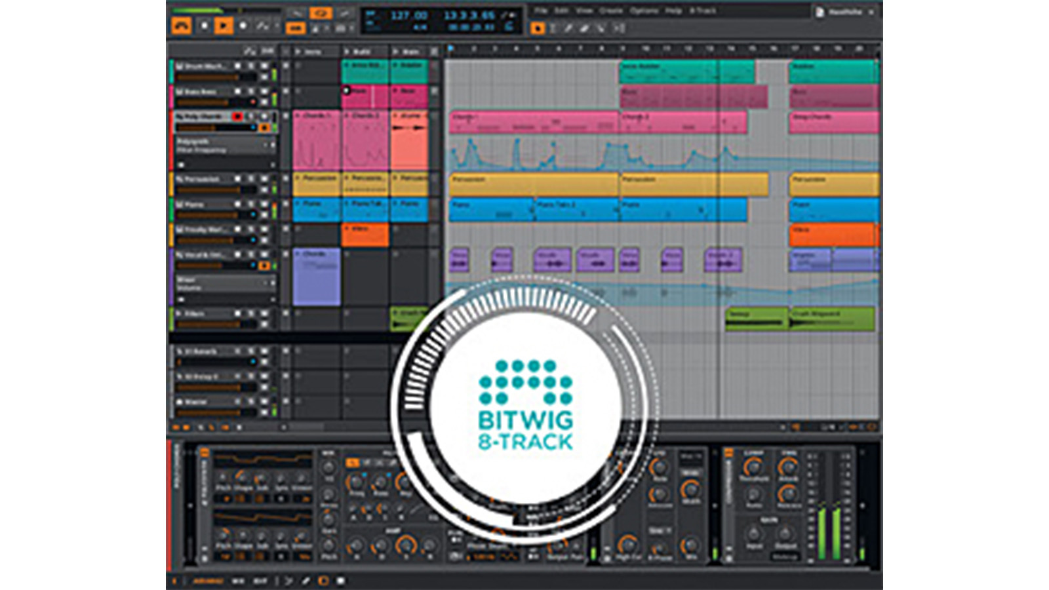Click the Width knob in the effect device
The width and height of the screenshot is (1049, 590).
[690, 489]
